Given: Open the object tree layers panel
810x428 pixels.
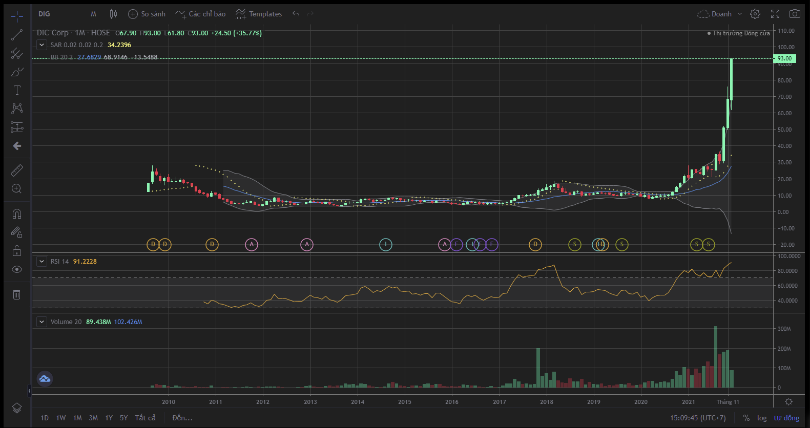Looking at the screenshot, I should click(x=17, y=408).
